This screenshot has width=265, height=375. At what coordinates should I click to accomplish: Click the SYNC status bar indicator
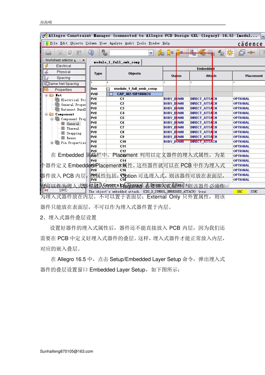tap(254, 192)
